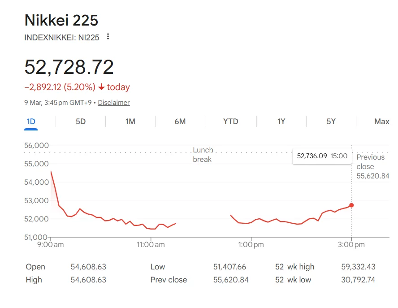Screen dimensions: 398x308
Task: Click the Open value 54,608.63
Action: click(89, 267)
